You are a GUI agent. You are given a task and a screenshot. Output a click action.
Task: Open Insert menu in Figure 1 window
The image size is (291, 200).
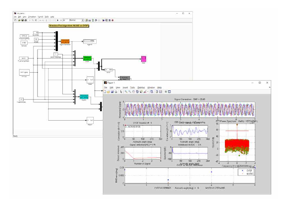[125, 88]
